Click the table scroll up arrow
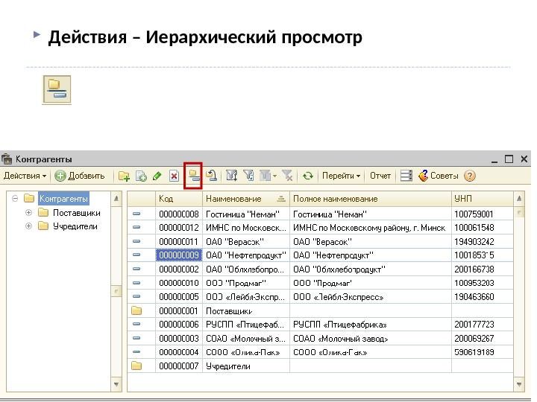The height and width of the screenshot is (402, 537). 519,198
